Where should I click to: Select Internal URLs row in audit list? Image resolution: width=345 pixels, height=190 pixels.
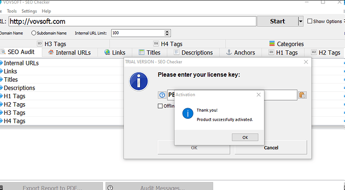click(x=62, y=63)
